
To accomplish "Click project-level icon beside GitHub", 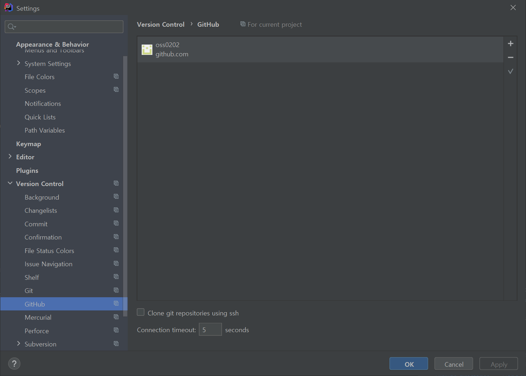I will click(x=116, y=303).
